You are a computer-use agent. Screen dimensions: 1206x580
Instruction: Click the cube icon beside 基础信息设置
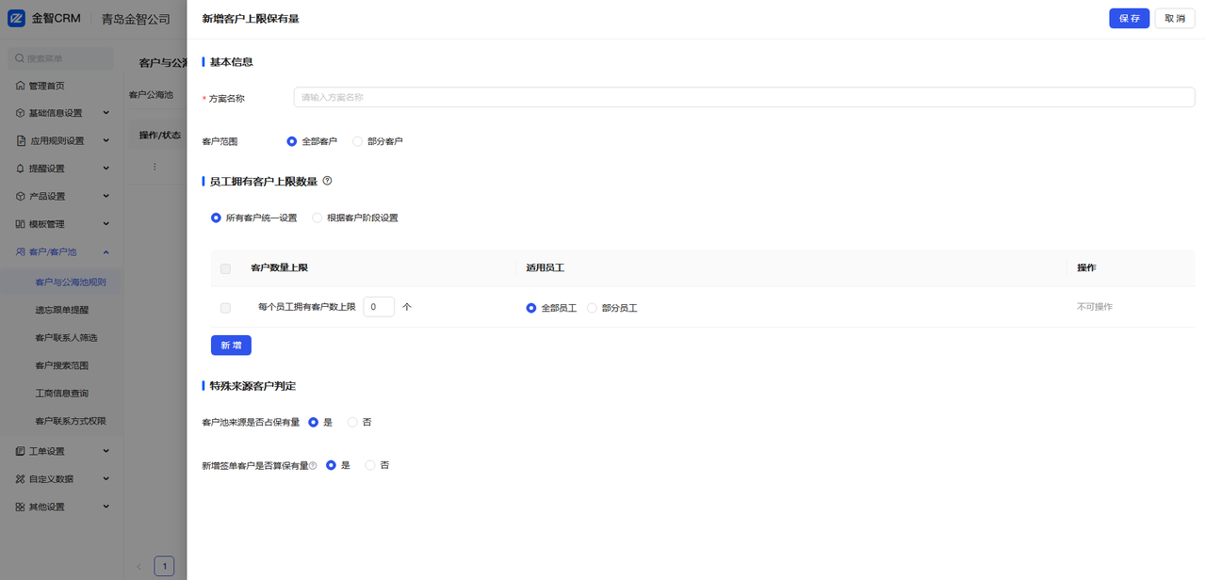coord(20,113)
